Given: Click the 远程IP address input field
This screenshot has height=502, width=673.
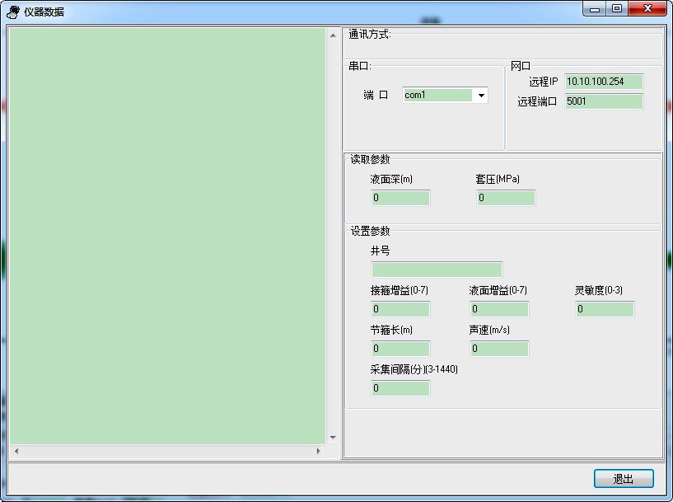Looking at the screenshot, I should coord(603,82).
